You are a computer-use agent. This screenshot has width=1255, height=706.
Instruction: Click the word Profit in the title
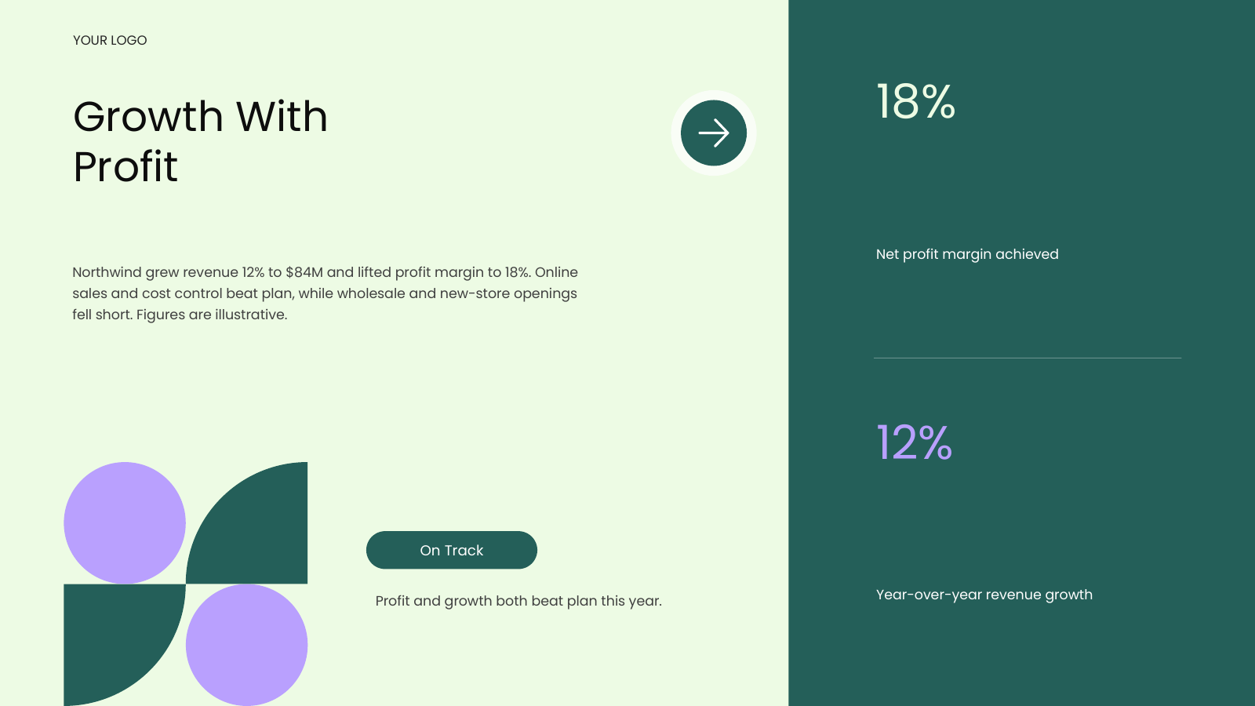coord(125,166)
